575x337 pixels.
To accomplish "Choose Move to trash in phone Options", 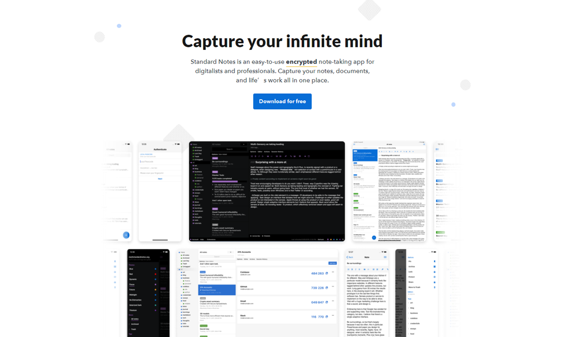I will coord(422,287).
